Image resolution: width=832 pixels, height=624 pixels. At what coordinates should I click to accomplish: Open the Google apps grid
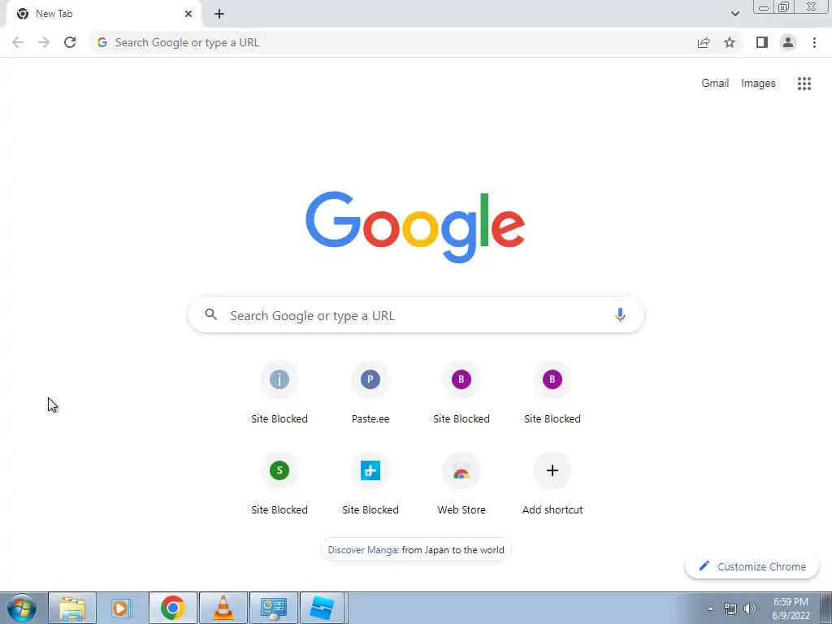click(x=804, y=84)
